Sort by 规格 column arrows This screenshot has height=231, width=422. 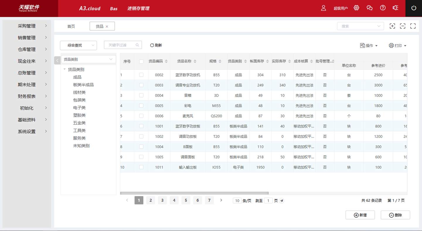220,61
